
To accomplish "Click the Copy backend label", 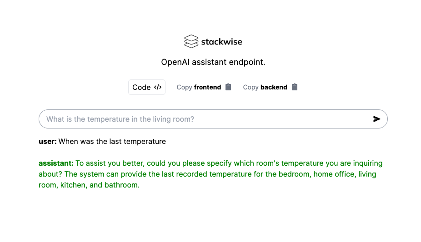I will coord(265,87).
